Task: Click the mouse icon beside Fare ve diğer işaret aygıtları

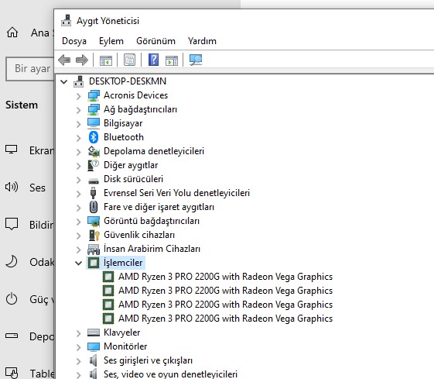Action: click(94, 207)
